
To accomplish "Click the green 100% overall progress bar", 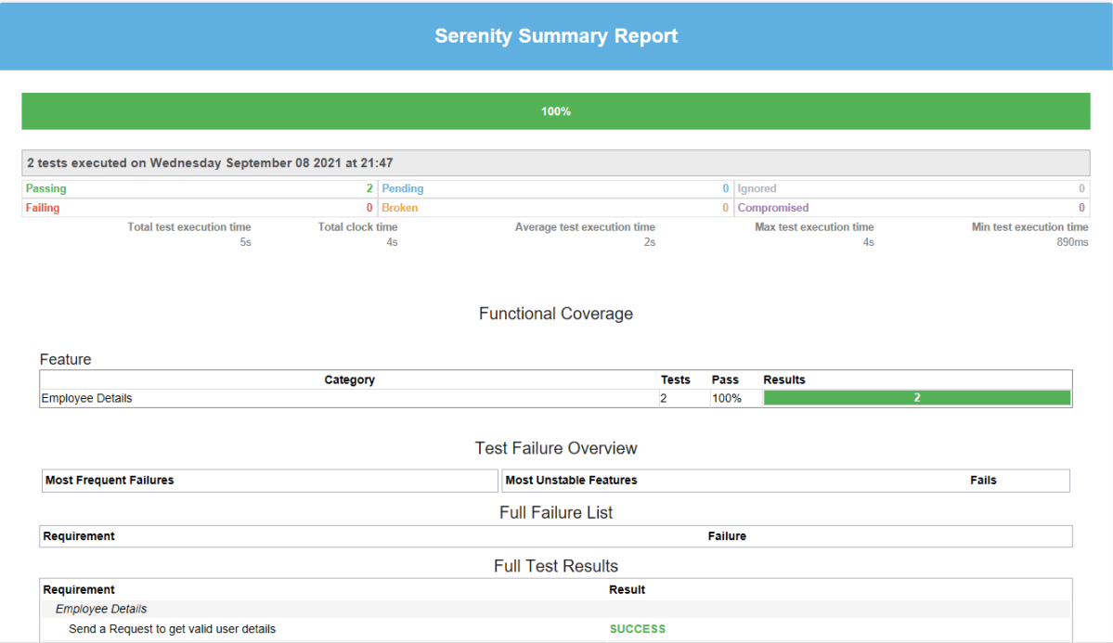I will click(x=555, y=111).
